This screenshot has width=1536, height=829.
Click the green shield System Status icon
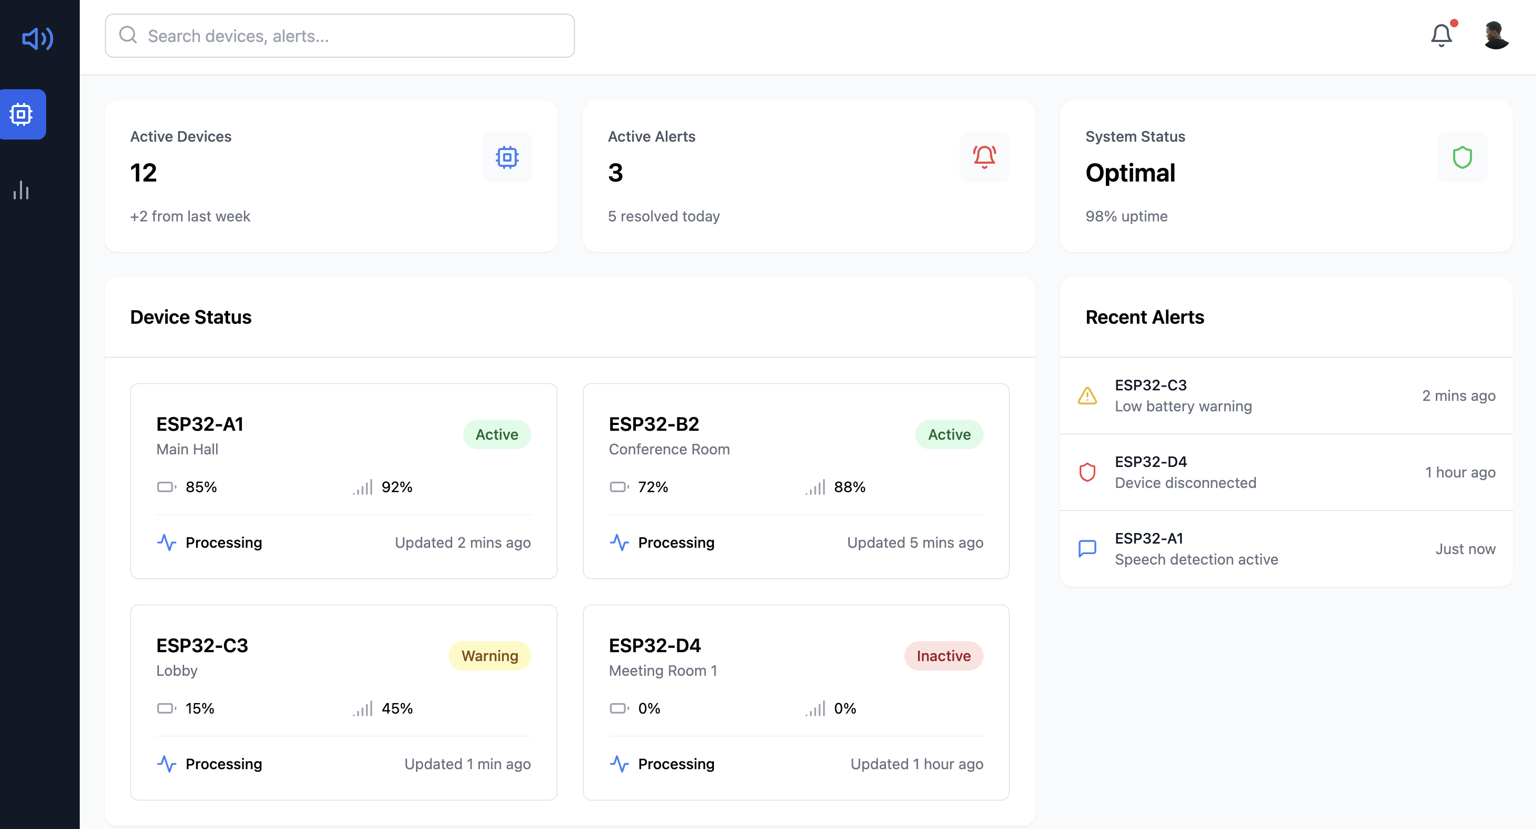coord(1462,157)
